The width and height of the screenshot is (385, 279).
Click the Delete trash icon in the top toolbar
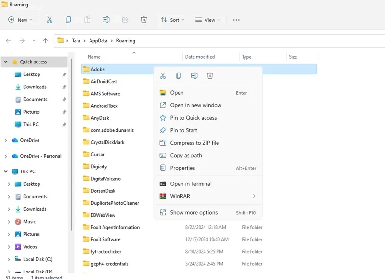coord(144,20)
